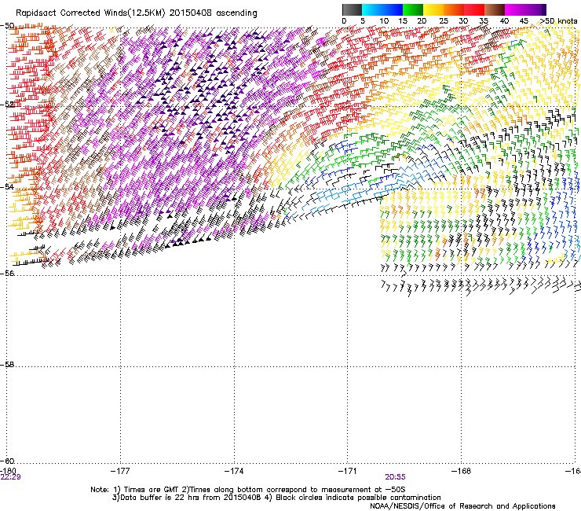Click the '>50 knots' legend label

tap(558, 21)
